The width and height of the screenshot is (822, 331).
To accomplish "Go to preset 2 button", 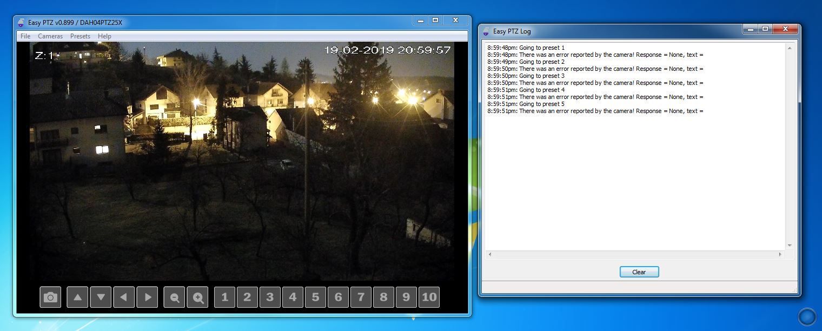I will (247, 297).
